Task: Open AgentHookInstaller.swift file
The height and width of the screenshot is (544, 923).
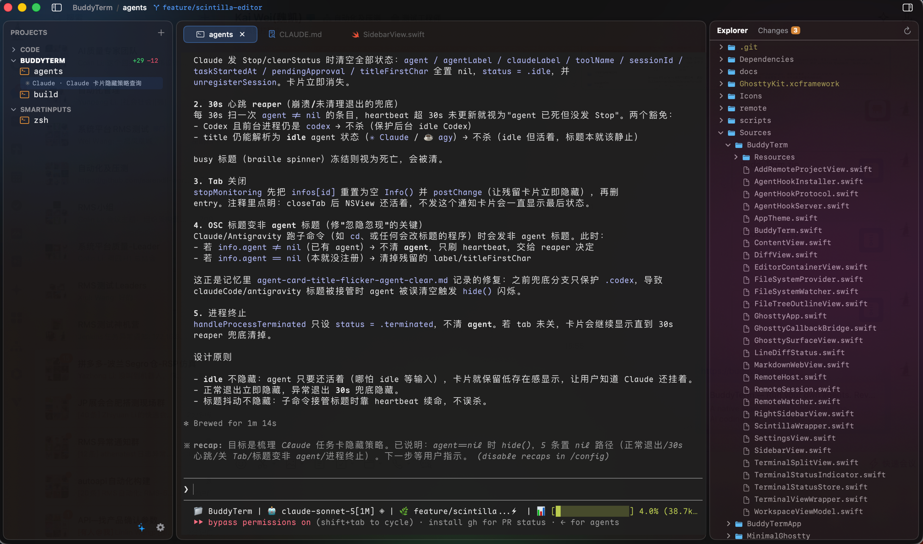Action: (808, 182)
